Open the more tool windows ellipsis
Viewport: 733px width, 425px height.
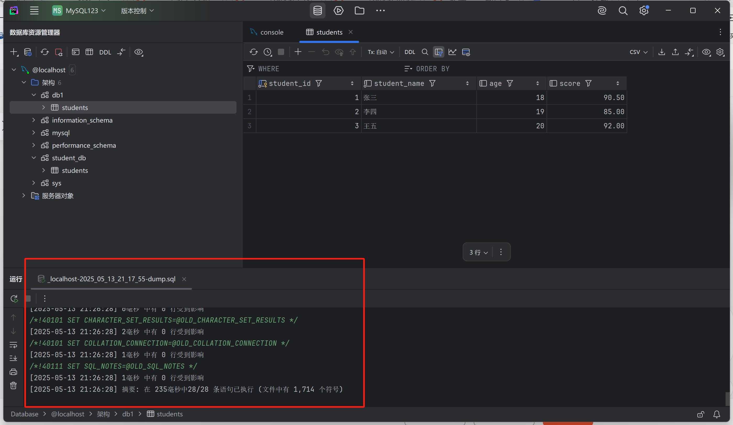[x=381, y=11]
